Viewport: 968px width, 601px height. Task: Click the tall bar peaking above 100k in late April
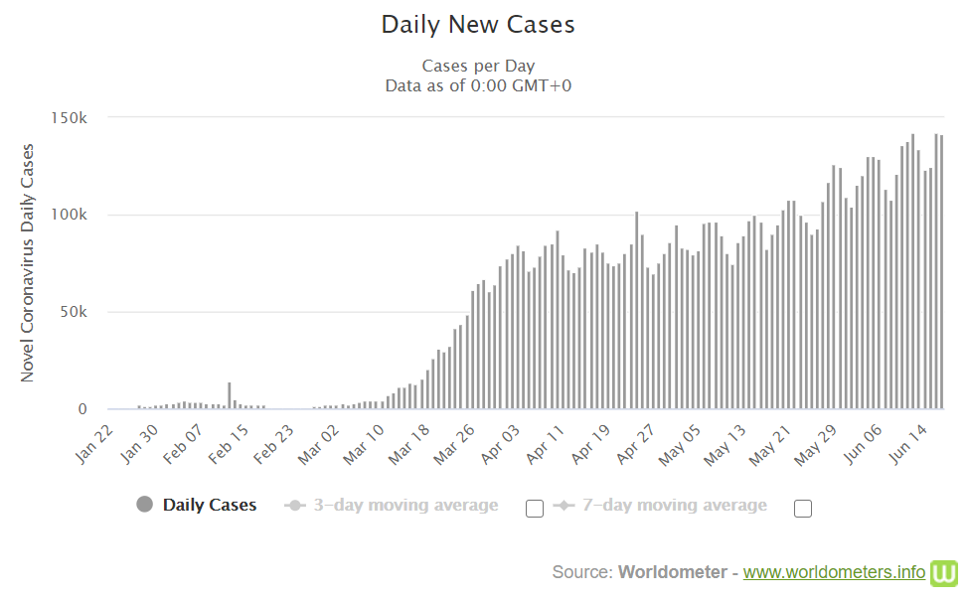pyautogui.click(x=637, y=310)
